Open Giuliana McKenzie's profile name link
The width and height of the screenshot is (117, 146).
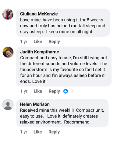[39, 14]
